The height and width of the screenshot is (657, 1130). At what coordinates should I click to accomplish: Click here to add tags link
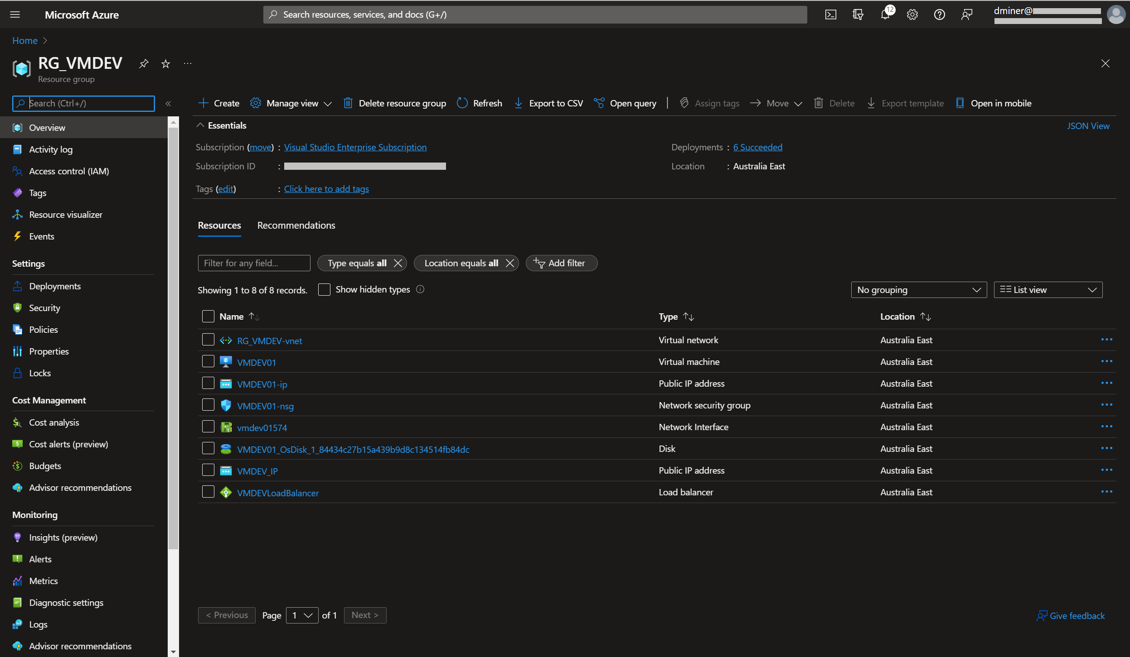[x=326, y=189]
